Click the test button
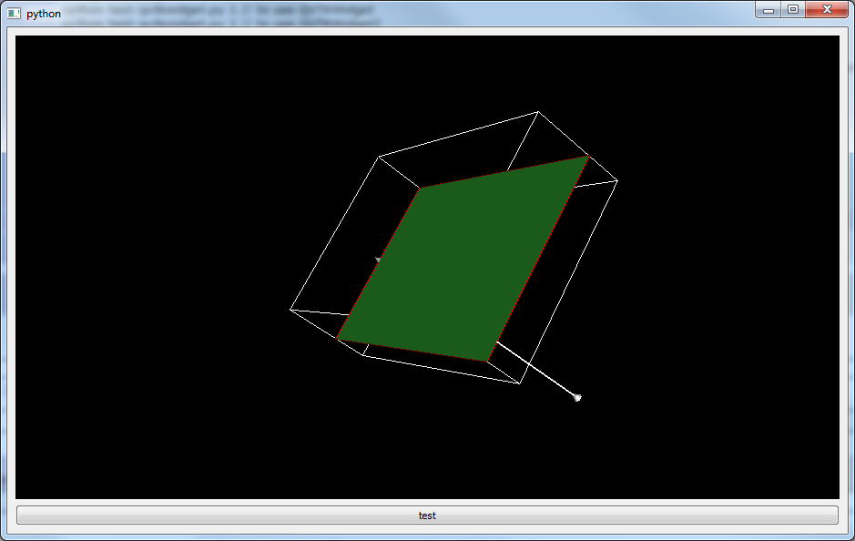Image resolution: width=855 pixels, height=541 pixels. coord(427,515)
